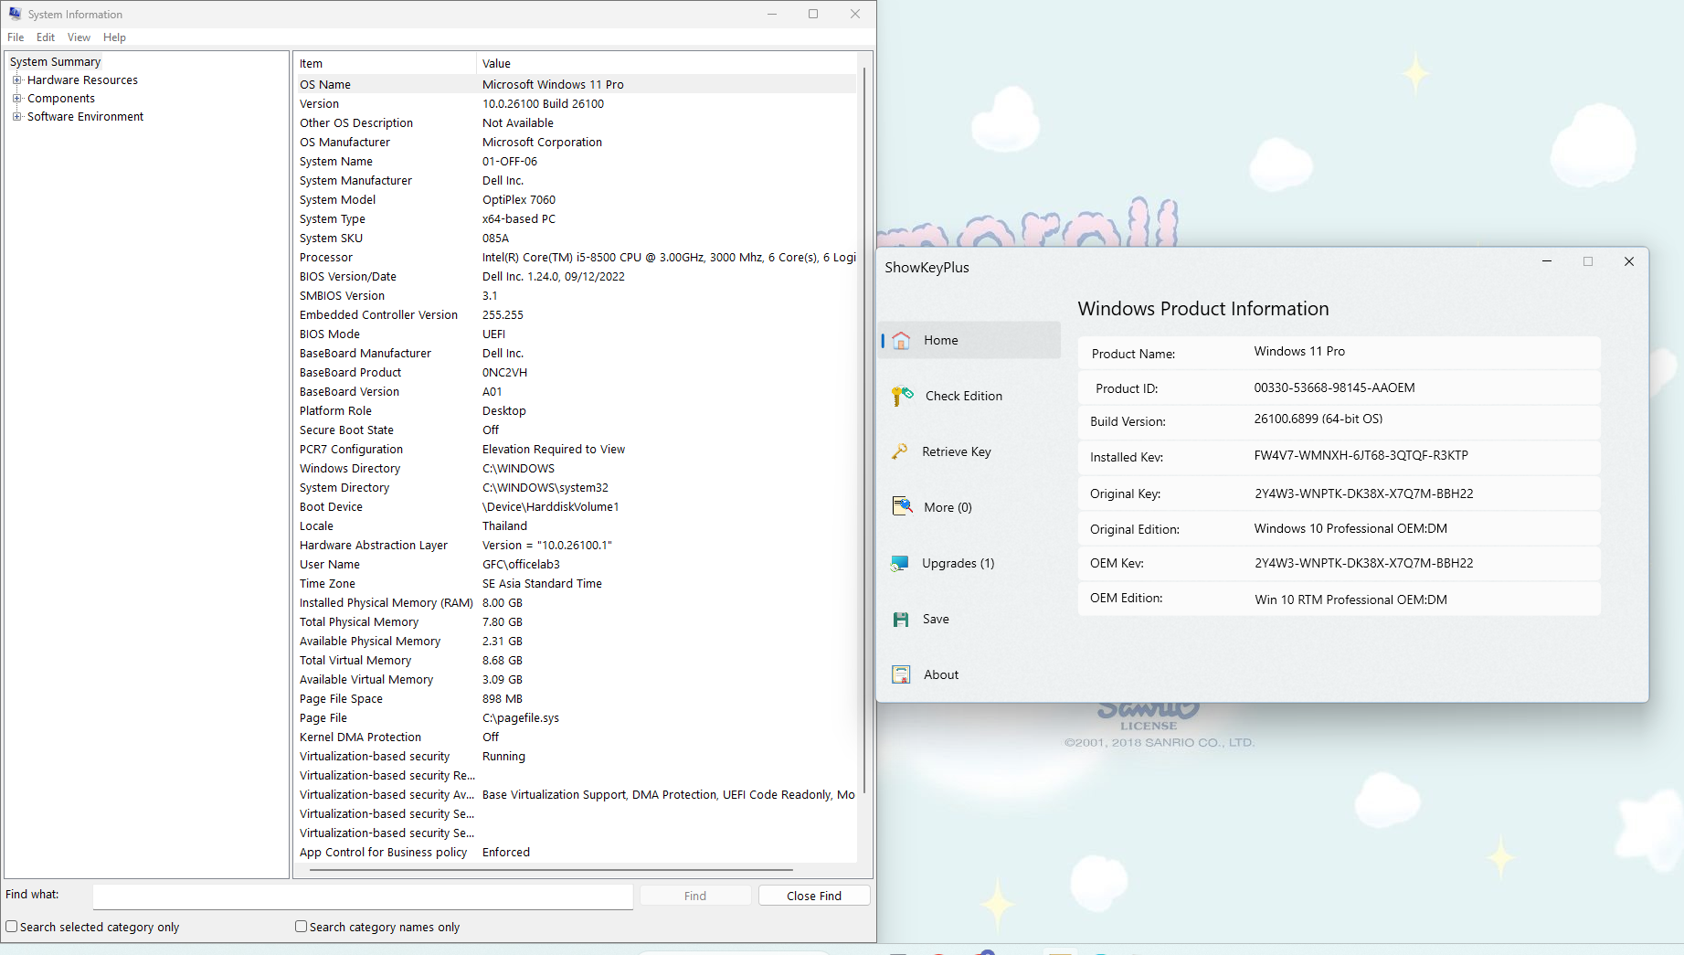1684x955 pixels.
Task: Expand the Software Environment tree node
Action: pyautogui.click(x=16, y=117)
